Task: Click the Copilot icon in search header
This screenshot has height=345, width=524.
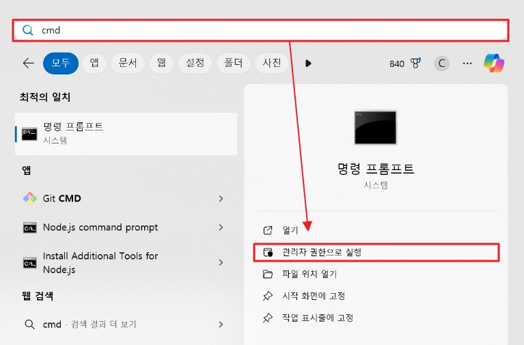Action: coord(494,63)
